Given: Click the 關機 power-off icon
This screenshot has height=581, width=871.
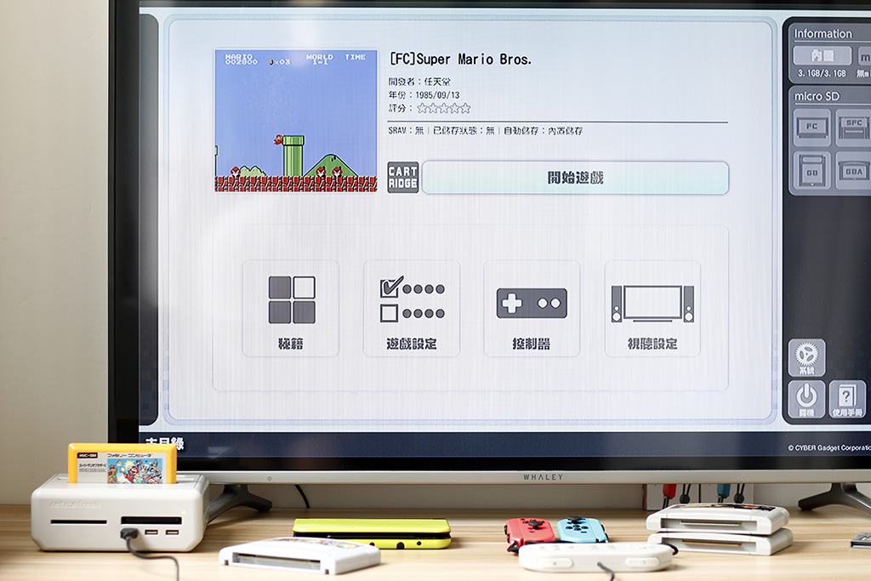Looking at the screenshot, I should 806,399.
